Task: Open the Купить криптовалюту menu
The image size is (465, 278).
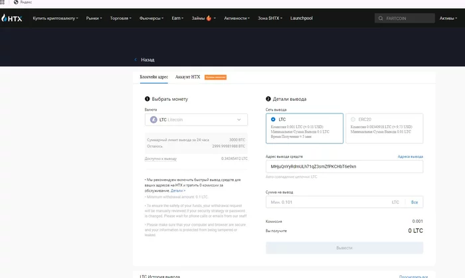Action: pos(55,19)
